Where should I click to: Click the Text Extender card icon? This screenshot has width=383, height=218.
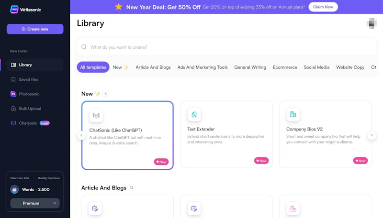pos(194,114)
